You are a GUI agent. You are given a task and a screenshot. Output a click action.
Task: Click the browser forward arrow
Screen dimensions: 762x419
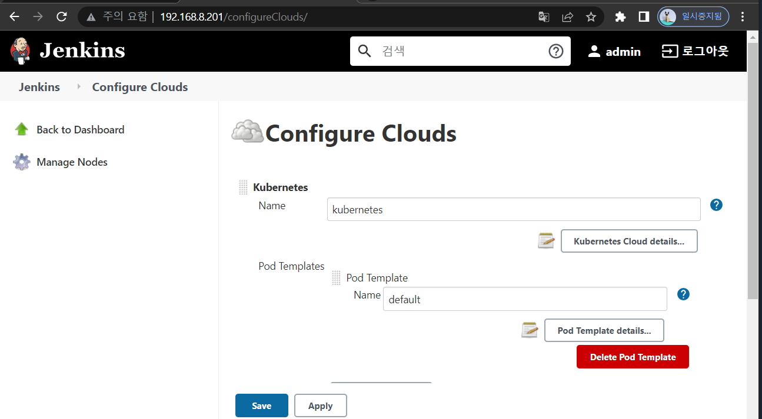[38, 16]
